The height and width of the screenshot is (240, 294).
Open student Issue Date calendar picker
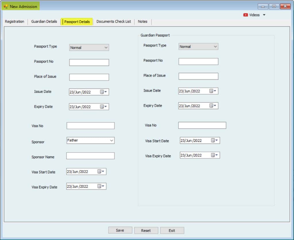click(103, 92)
